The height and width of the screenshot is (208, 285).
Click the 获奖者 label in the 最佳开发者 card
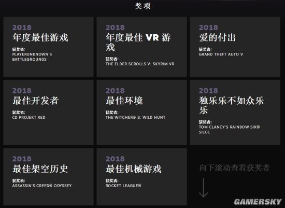coord(19,112)
